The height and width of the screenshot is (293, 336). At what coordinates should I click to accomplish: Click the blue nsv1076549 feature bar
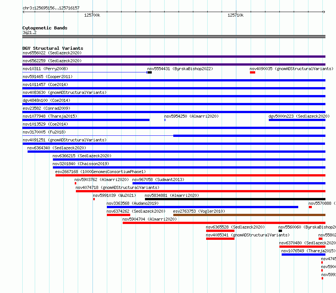coord(304,255)
